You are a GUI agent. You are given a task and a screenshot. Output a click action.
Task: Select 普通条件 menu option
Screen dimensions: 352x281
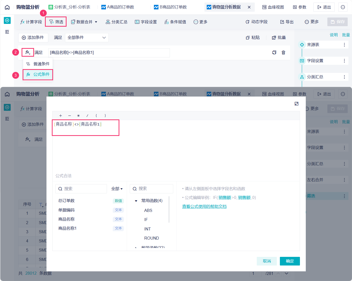[38, 64]
